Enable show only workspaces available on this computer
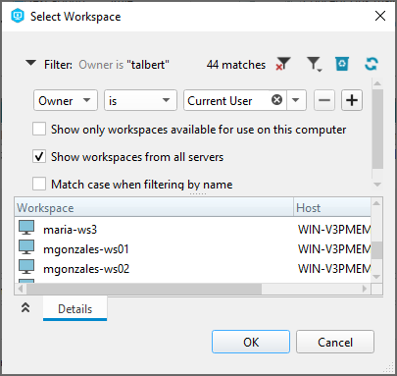 [39, 129]
